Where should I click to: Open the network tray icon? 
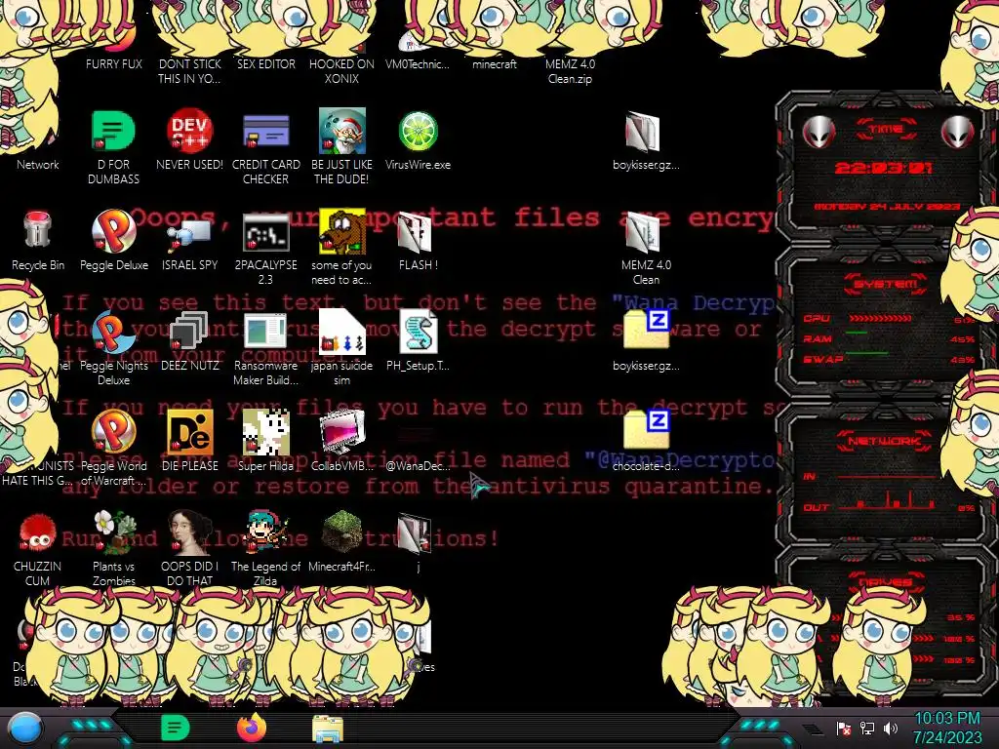tap(867, 728)
